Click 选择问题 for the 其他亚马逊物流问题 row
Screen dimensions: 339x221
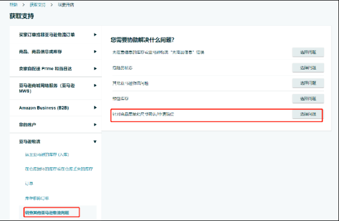[x=308, y=83]
